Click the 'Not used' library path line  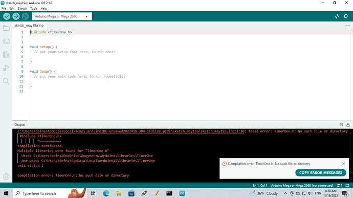tap(88, 161)
